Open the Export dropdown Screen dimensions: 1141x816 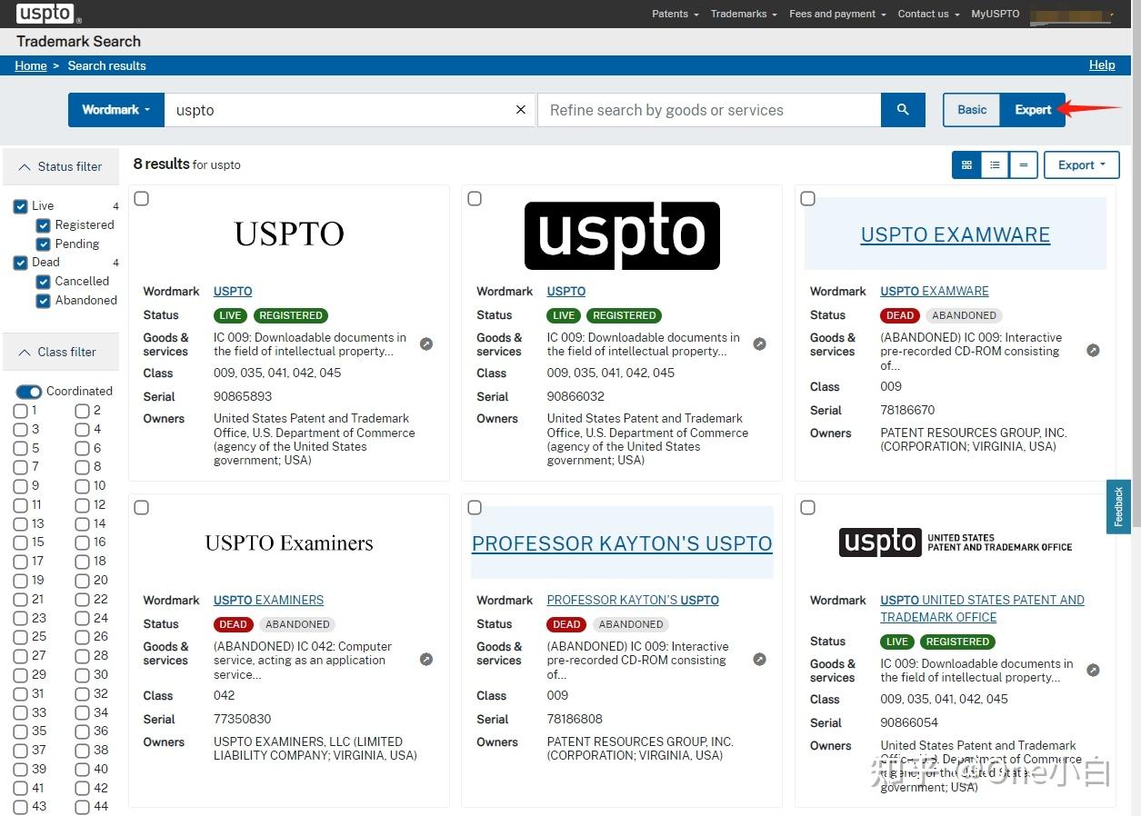pyautogui.click(x=1081, y=164)
